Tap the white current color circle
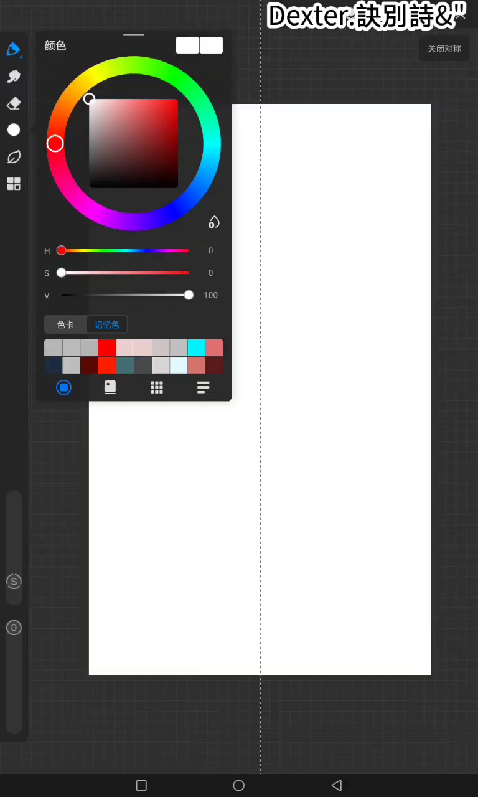 click(x=14, y=130)
